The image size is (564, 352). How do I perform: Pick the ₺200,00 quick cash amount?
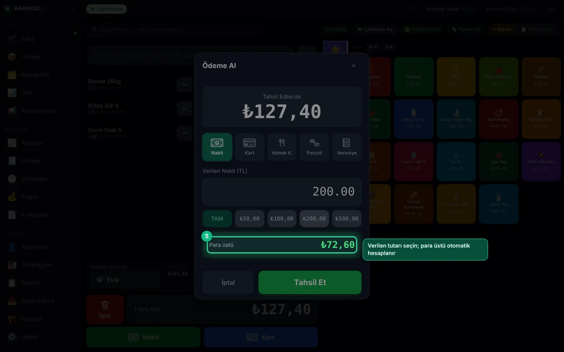314,219
